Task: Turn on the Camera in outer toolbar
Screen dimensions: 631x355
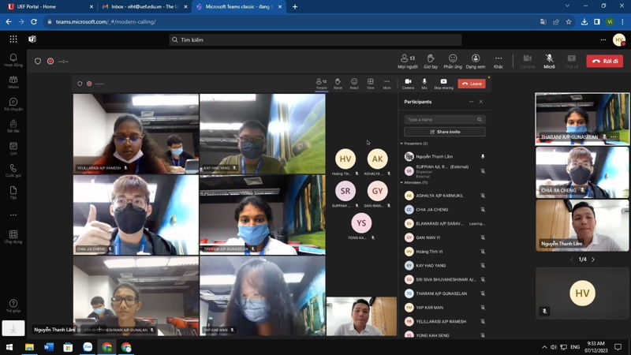Action: click(x=527, y=62)
